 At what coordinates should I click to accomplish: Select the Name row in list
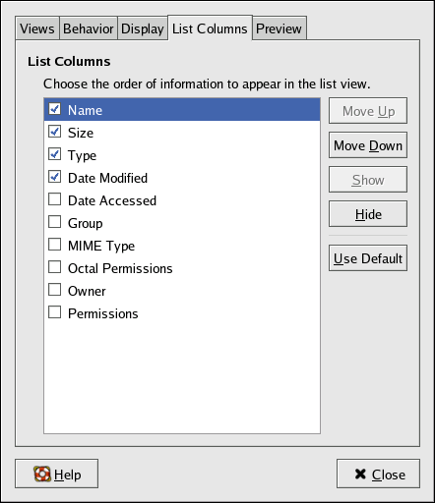[x=182, y=110]
